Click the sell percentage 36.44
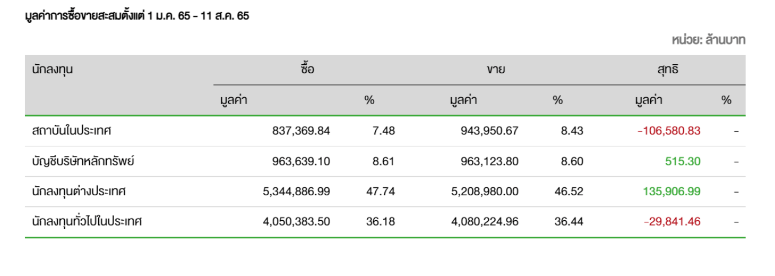This screenshot has width=775, height=276. click(569, 221)
